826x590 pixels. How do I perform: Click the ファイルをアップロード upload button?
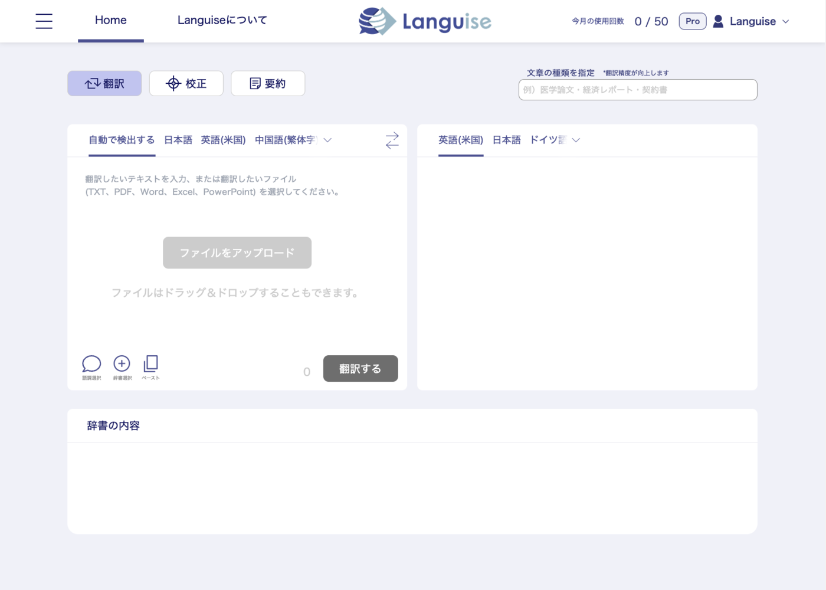[237, 253]
